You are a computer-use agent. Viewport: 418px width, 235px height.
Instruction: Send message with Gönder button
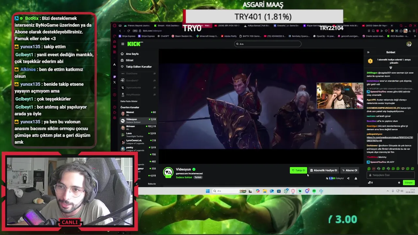409,182
